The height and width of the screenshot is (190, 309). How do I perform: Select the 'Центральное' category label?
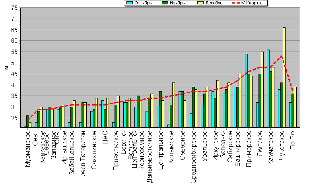coord(161,150)
